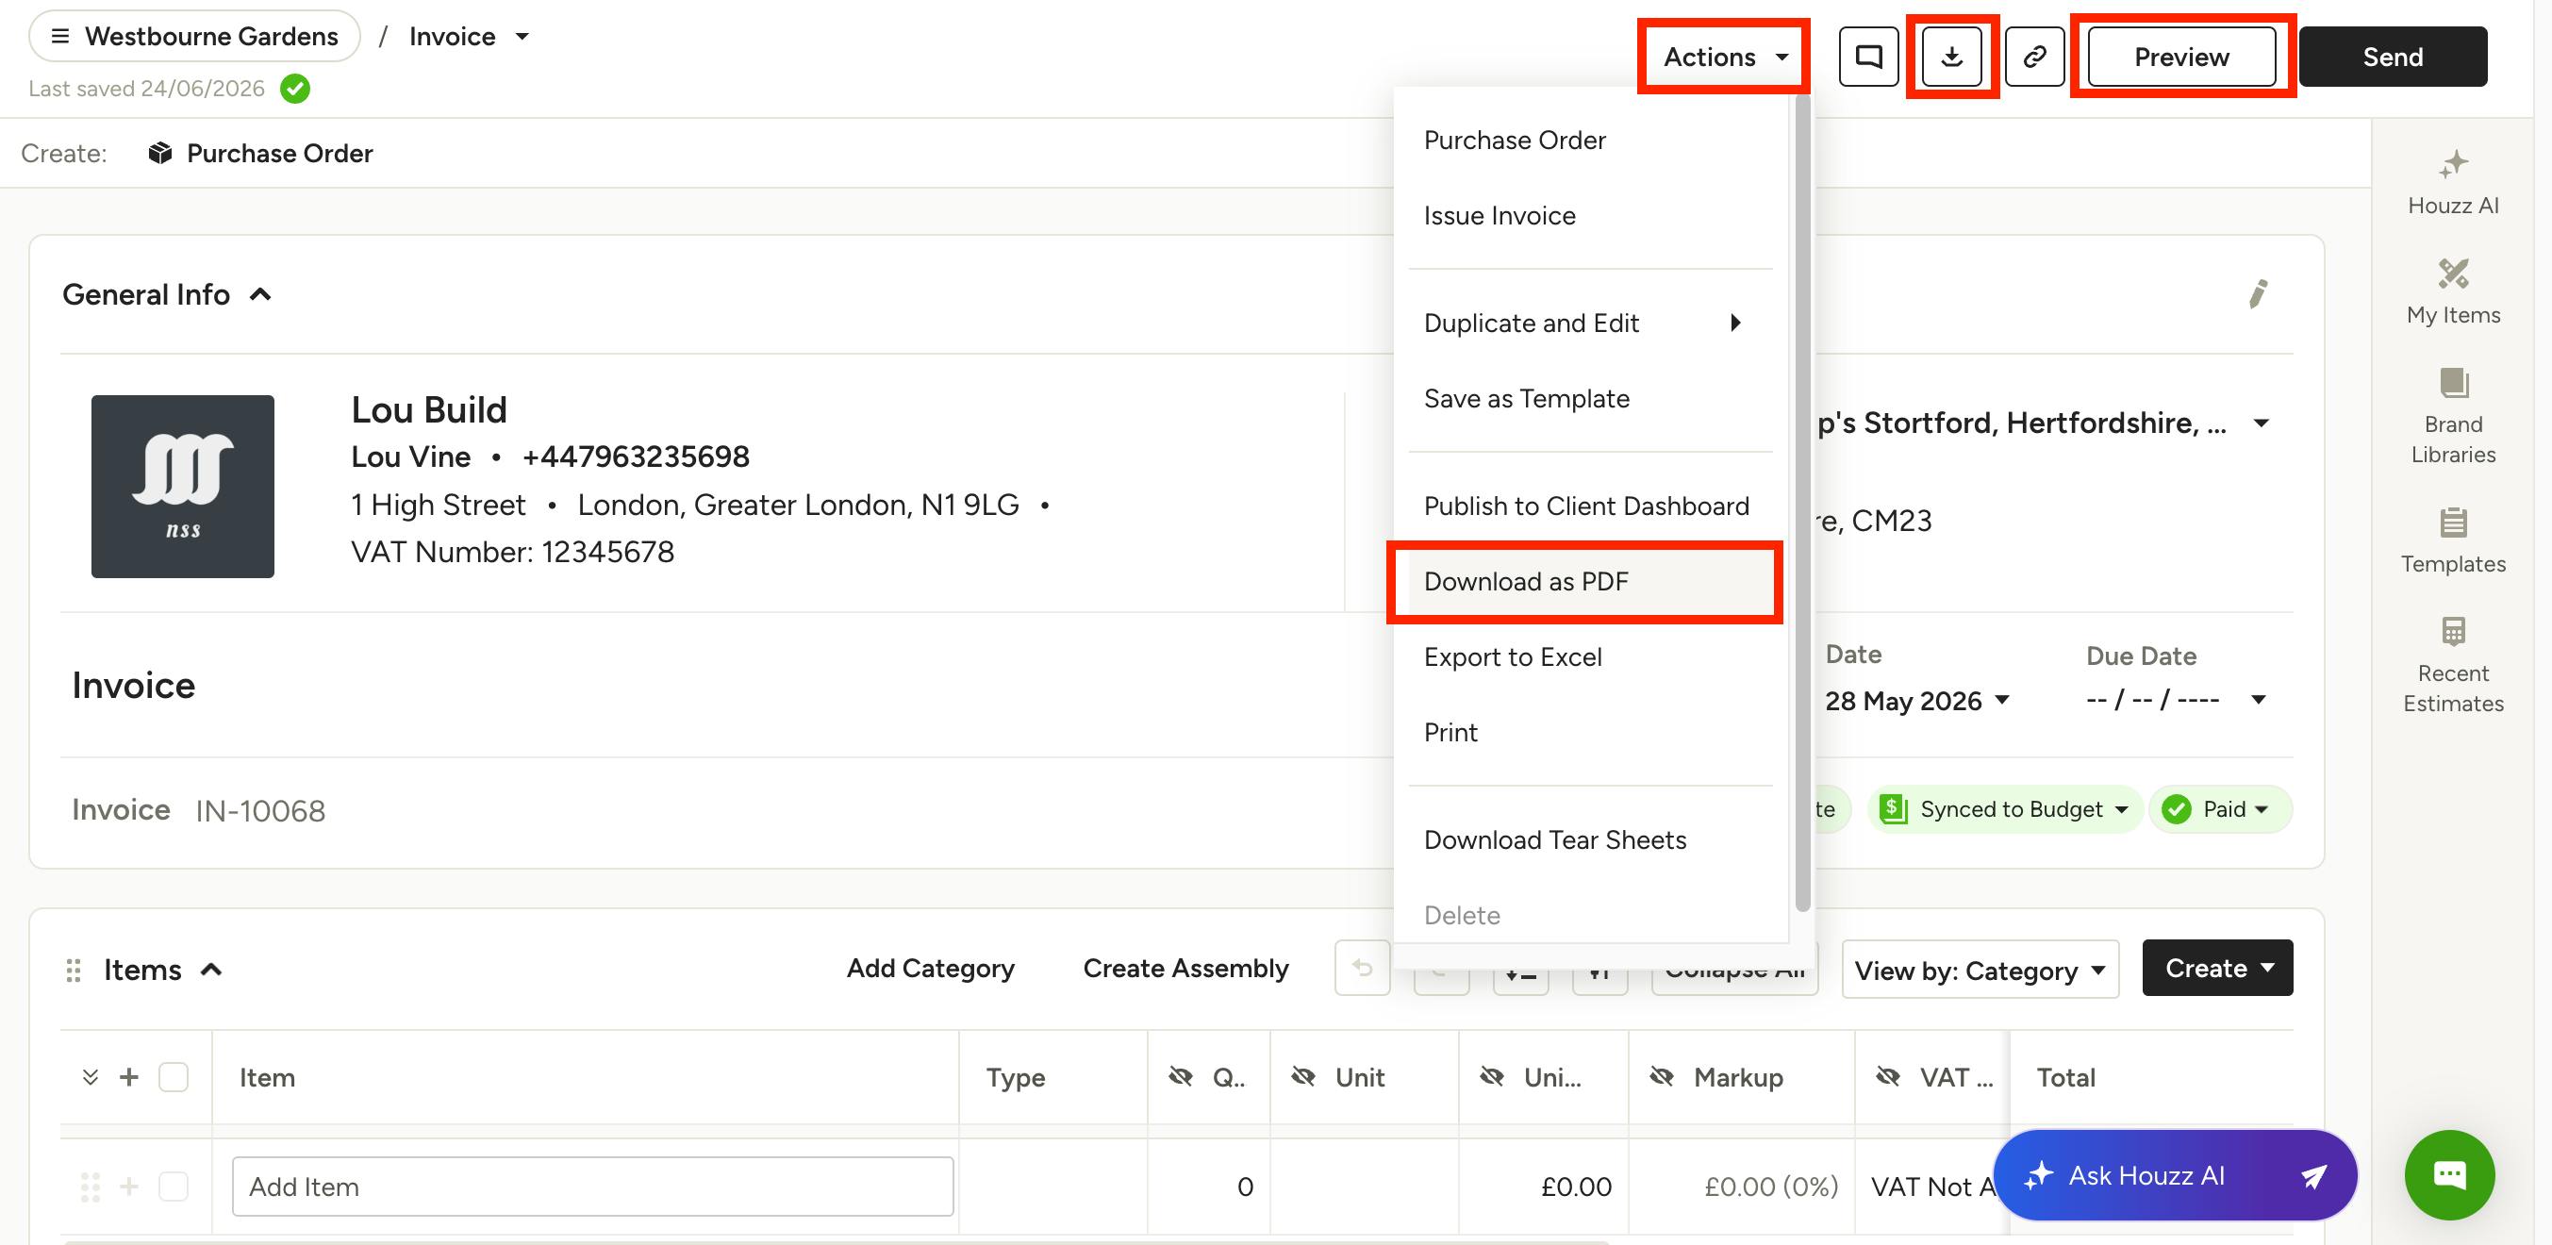This screenshot has width=2552, height=1245.
Task: Click Purchase Order in the Create bar
Action: (x=260, y=154)
